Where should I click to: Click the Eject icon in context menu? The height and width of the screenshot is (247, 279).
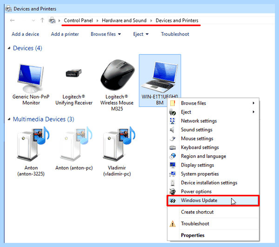point(173,112)
